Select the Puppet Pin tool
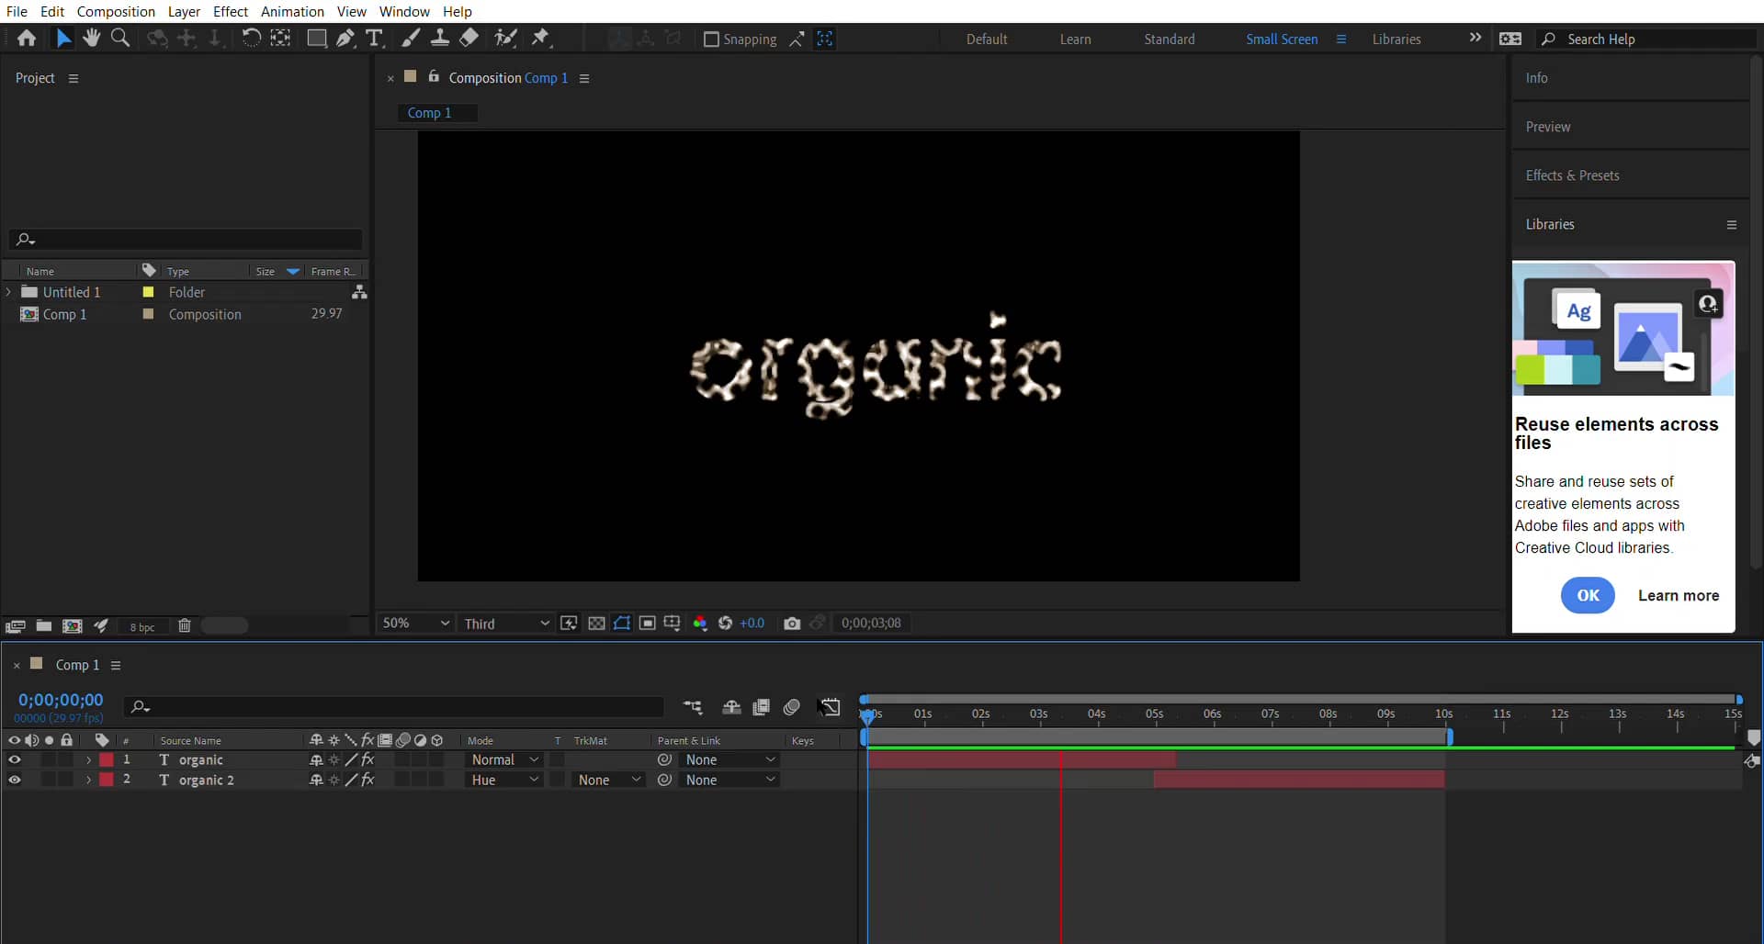This screenshot has width=1764, height=944. pos(541,39)
